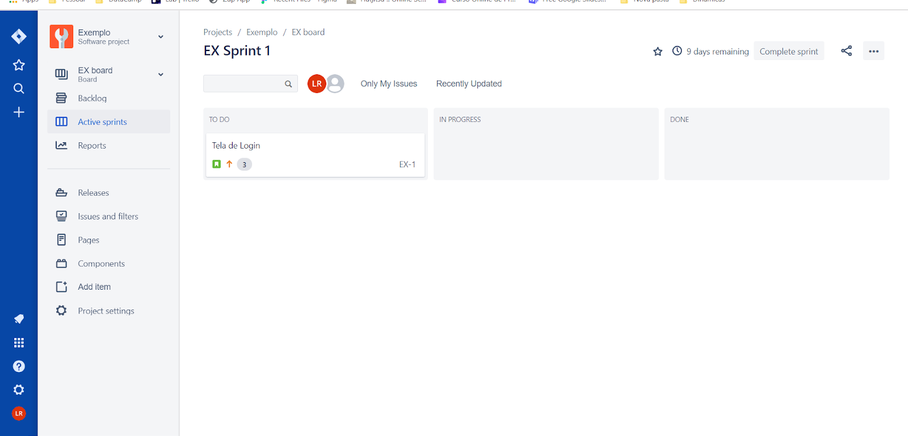Image resolution: width=908 pixels, height=436 pixels.
Task: Click the Add item icon
Action: click(x=61, y=287)
